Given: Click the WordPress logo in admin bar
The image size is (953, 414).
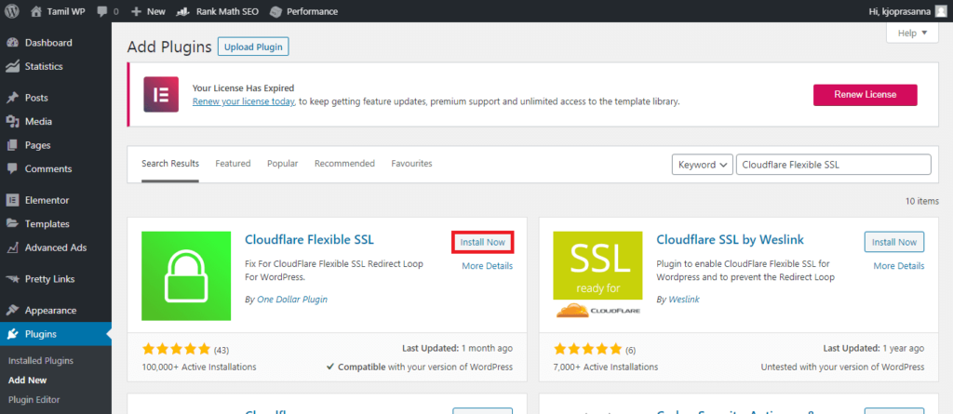Looking at the screenshot, I should click(12, 11).
